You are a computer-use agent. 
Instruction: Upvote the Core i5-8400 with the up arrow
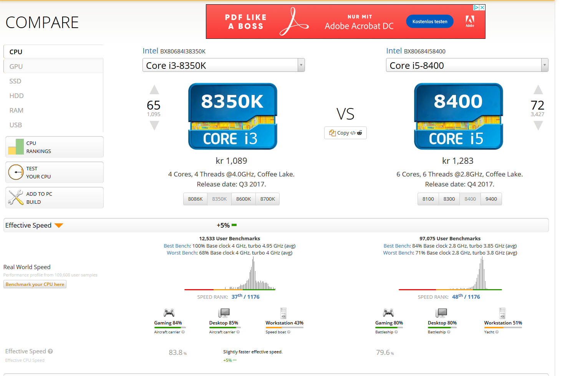(x=538, y=90)
